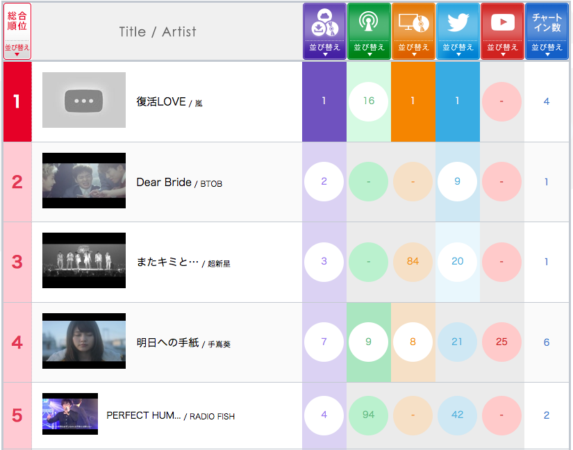Open the 復活LOVE song title
The height and width of the screenshot is (450, 573).
161,102
